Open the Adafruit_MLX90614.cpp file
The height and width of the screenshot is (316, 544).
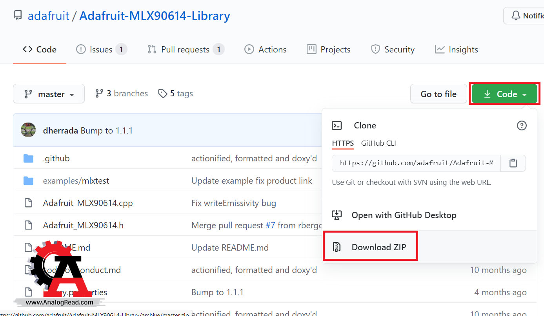pyautogui.click(x=88, y=203)
